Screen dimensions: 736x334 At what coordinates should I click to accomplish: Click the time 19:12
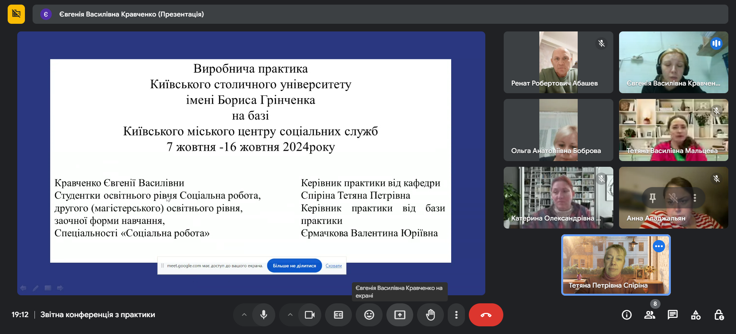click(x=20, y=315)
